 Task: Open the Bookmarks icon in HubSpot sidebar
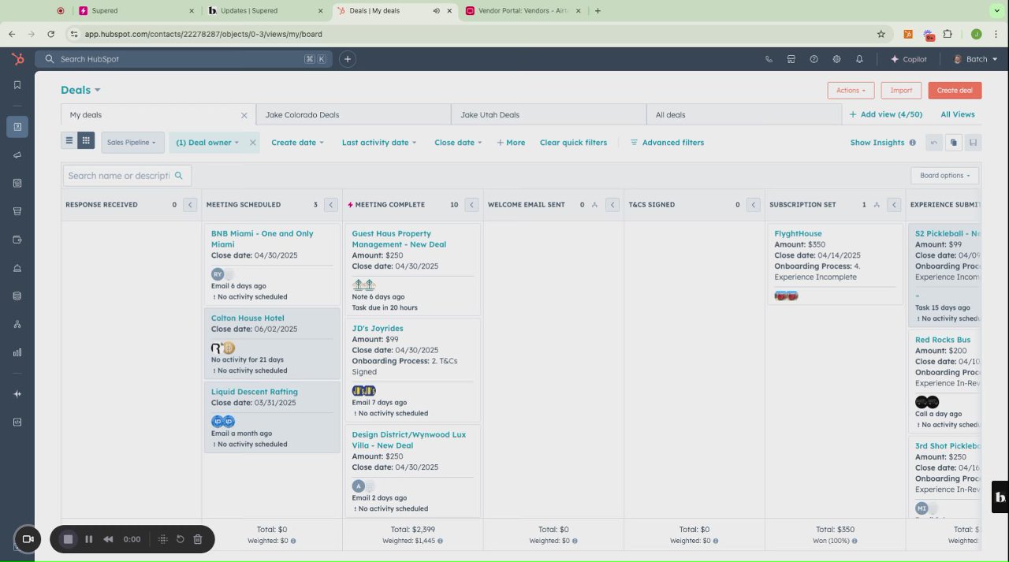click(17, 85)
